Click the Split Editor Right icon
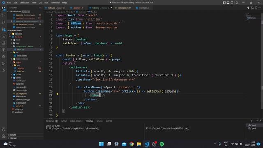 (x=256, y=7)
